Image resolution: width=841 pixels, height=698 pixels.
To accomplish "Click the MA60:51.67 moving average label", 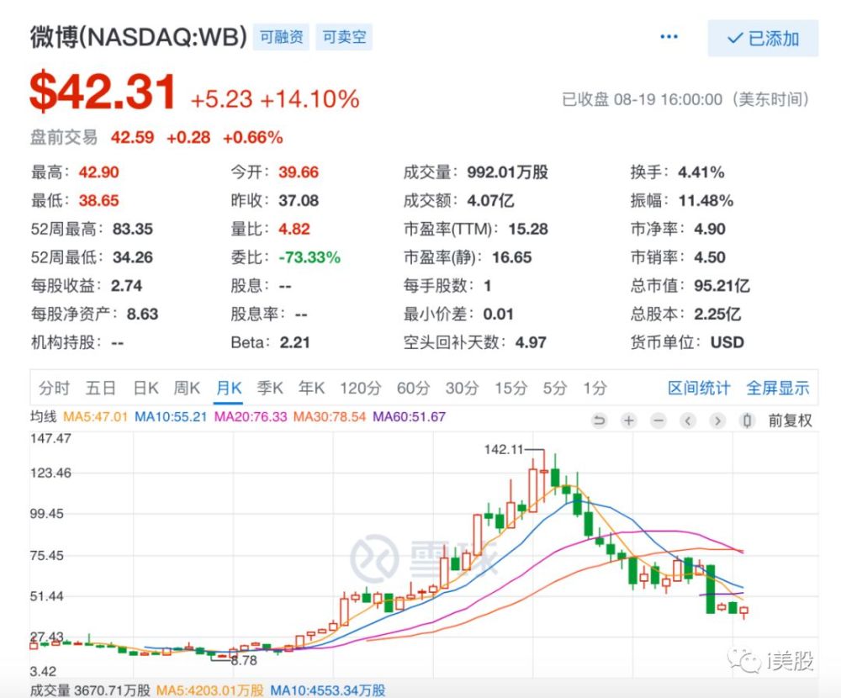I will 410,417.
